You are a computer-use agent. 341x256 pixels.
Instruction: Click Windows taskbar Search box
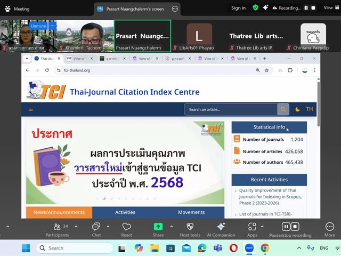coord(75,248)
